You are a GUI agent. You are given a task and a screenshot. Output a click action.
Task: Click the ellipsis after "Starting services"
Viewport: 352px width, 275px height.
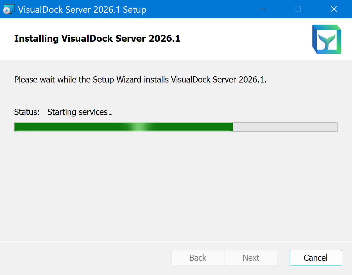[x=111, y=114]
